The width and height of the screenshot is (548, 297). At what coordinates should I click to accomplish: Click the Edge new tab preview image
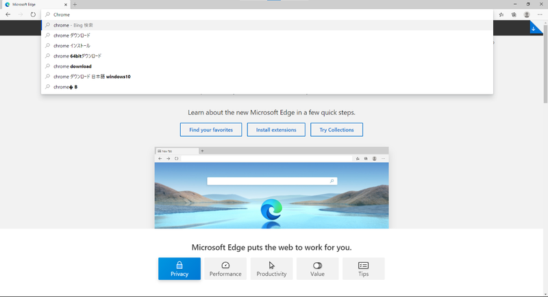pyautogui.click(x=271, y=188)
